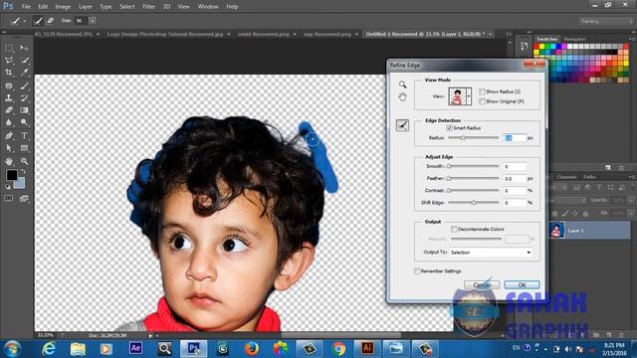
Task: Select the Path Selection tool
Action: point(9,148)
